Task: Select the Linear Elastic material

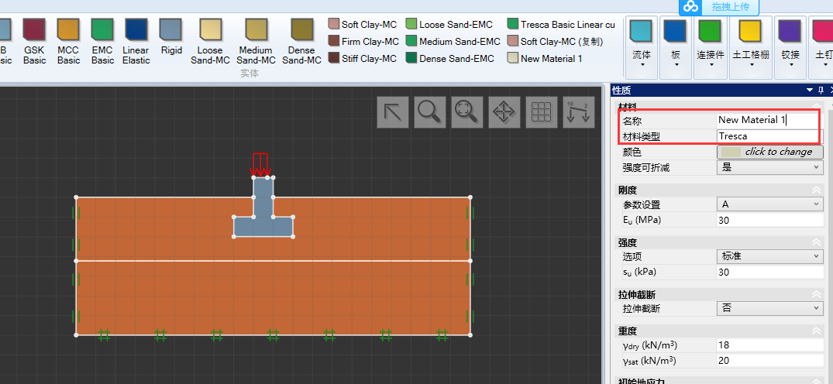Action: pyautogui.click(x=136, y=42)
